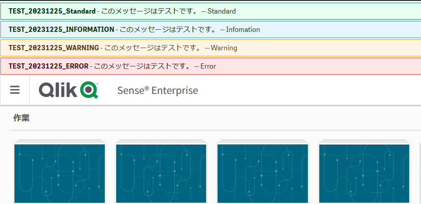This screenshot has width=421, height=204.
Task: Click the trailing "Infomation" word in blue banner
Action: 243,30
